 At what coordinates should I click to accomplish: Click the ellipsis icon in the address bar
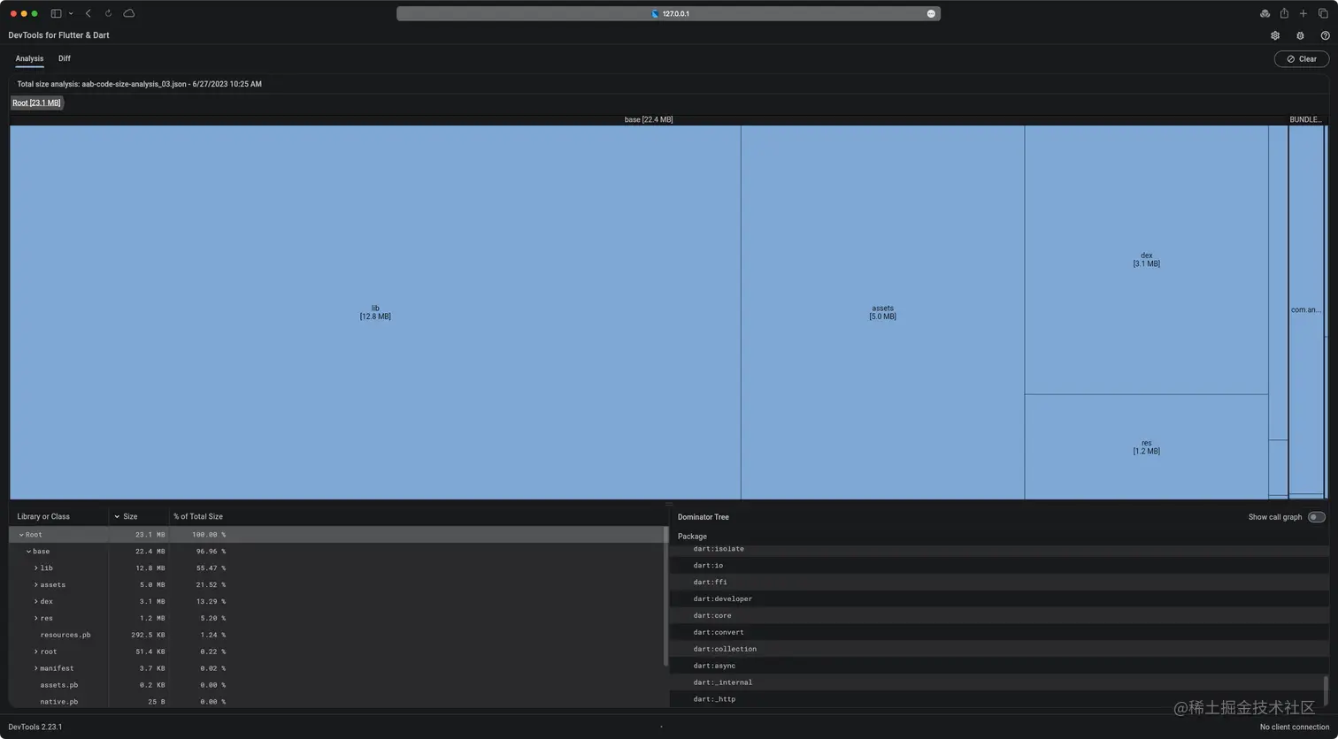click(931, 13)
